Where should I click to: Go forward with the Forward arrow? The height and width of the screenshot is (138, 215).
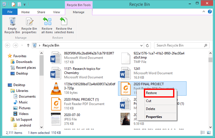[15, 45]
